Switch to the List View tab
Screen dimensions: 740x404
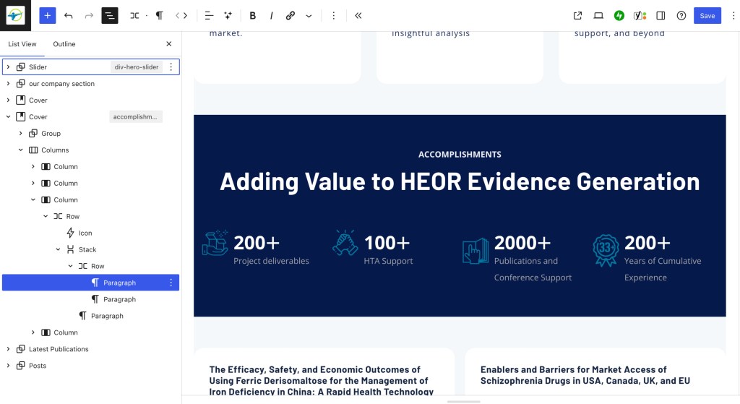pos(22,44)
